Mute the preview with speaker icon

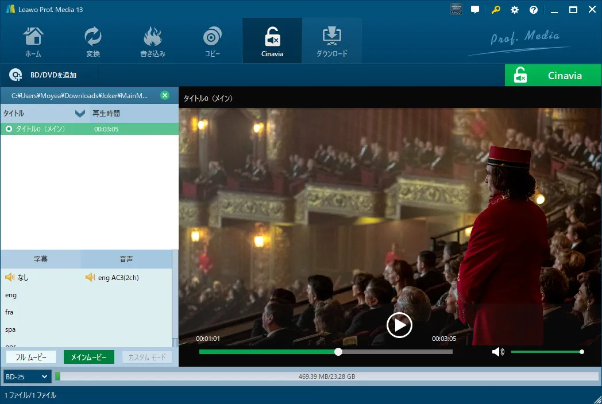498,352
